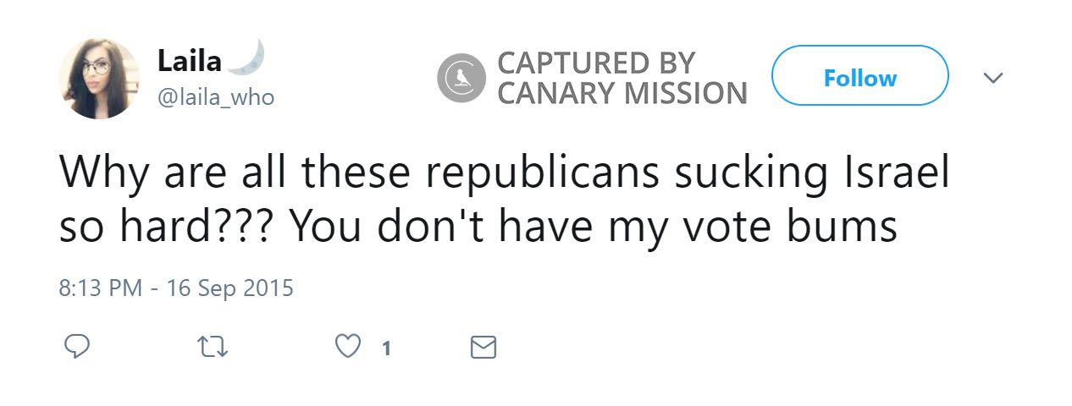Click the word 'republicans' in the tweet
1072x406 pixels.
click(x=542, y=172)
